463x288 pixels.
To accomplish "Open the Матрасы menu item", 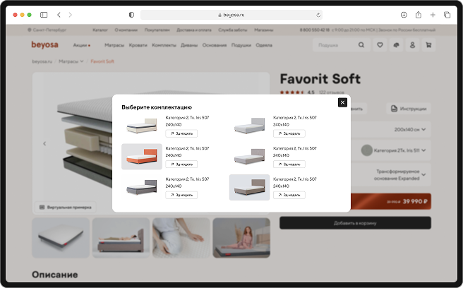I will click(x=114, y=45).
